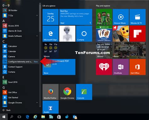
Task: Open 3D Builder from the app list
Action: pyautogui.click(x=20, y=10)
